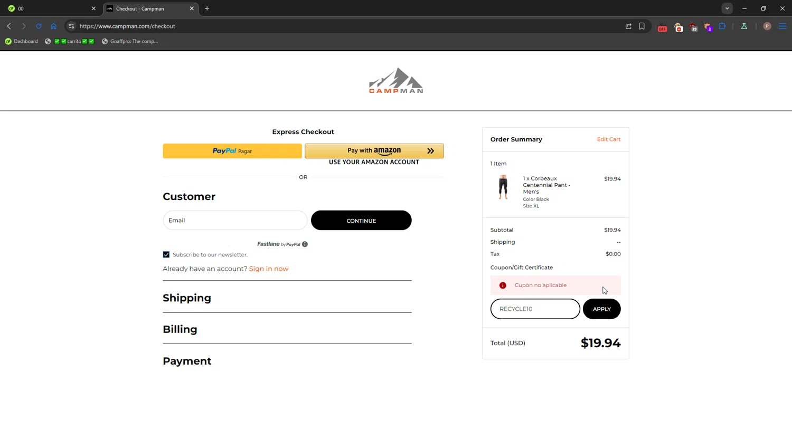Open the browser main menu hamburger icon
Image resolution: width=792 pixels, height=429 pixels.
pos(782,26)
